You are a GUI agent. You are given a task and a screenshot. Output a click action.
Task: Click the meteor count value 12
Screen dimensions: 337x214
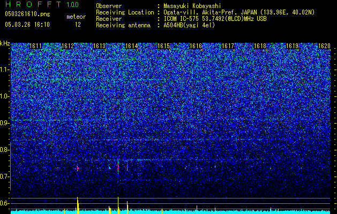(78, 25)
